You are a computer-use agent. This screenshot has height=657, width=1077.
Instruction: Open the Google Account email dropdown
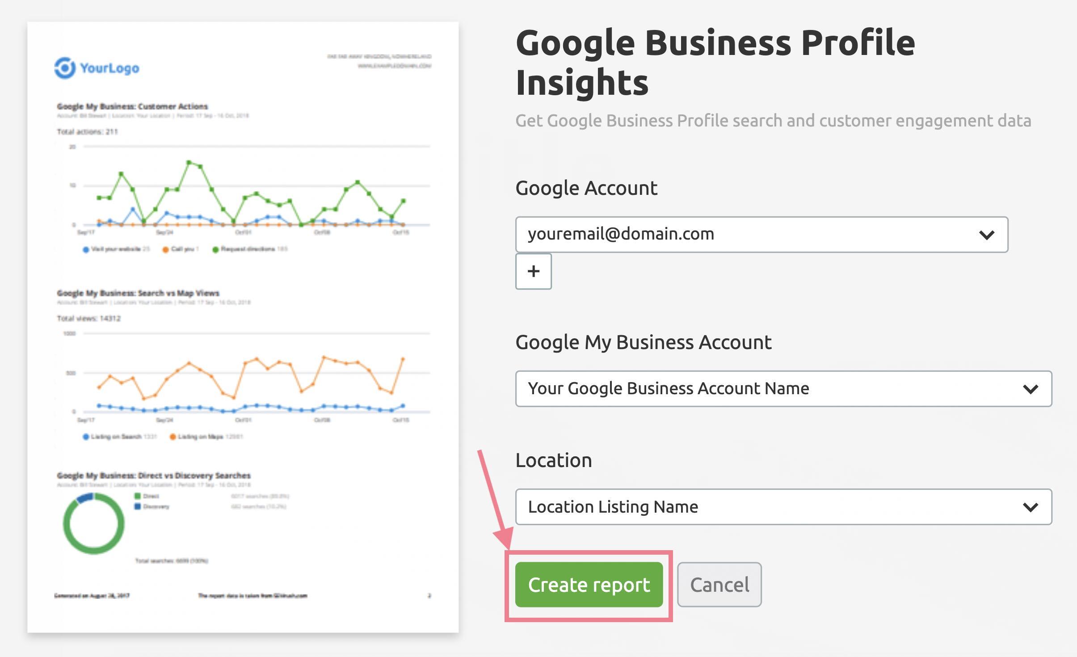click(x=761, y=235)
